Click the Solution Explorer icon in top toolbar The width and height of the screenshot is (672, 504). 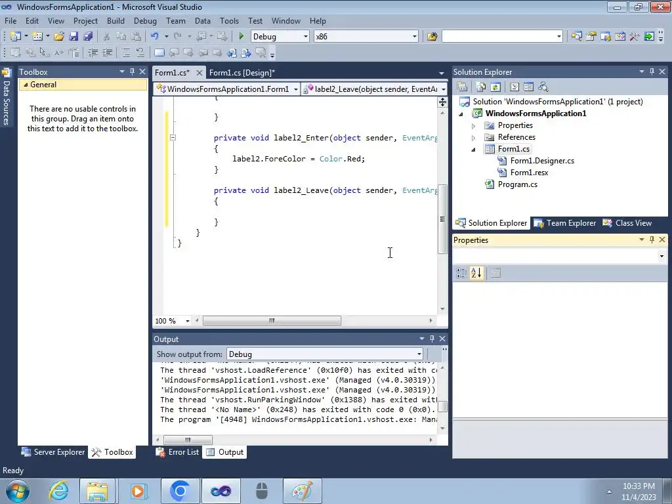(576, 37)
